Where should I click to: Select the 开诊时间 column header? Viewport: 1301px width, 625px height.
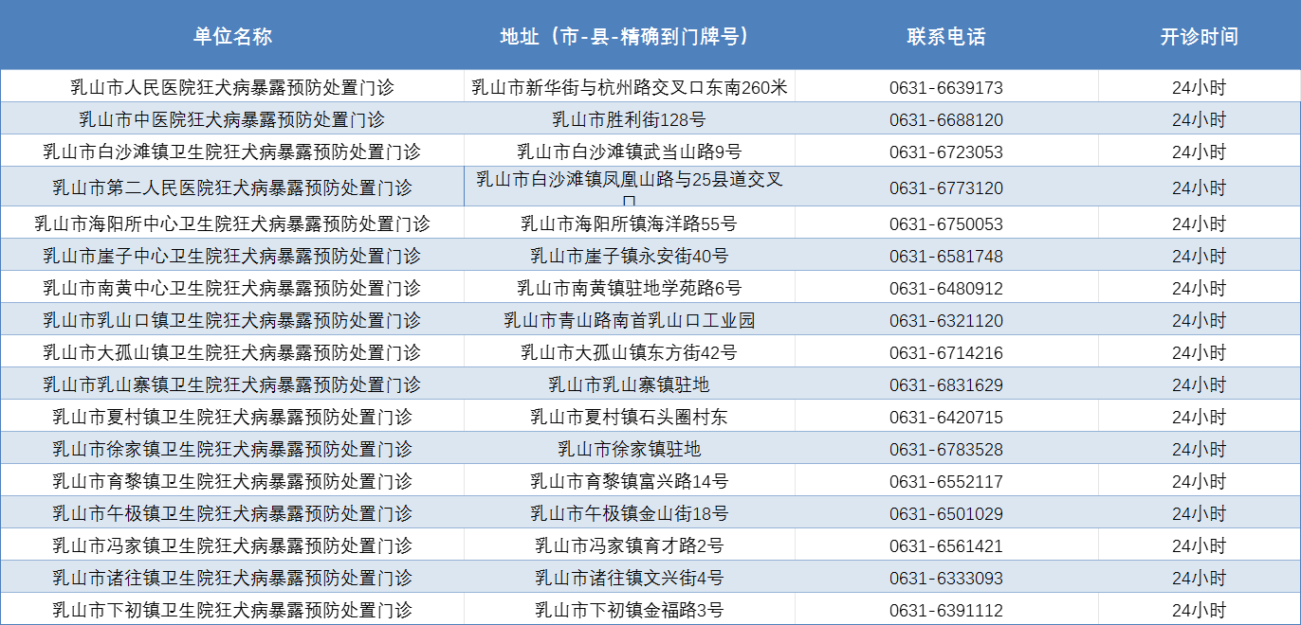(x=1199, y=36)
